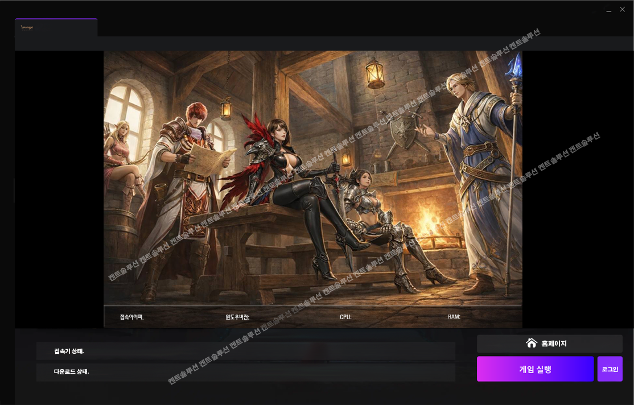Screen dimensions: 634x405
Task: Click the RAM info label
Action: tap(454, 316)
